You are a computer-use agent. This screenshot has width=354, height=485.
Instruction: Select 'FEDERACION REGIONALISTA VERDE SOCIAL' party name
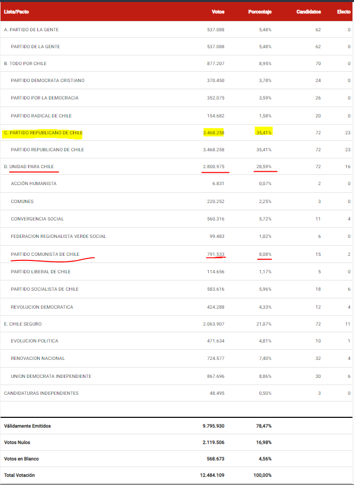[x=58, y=236]
